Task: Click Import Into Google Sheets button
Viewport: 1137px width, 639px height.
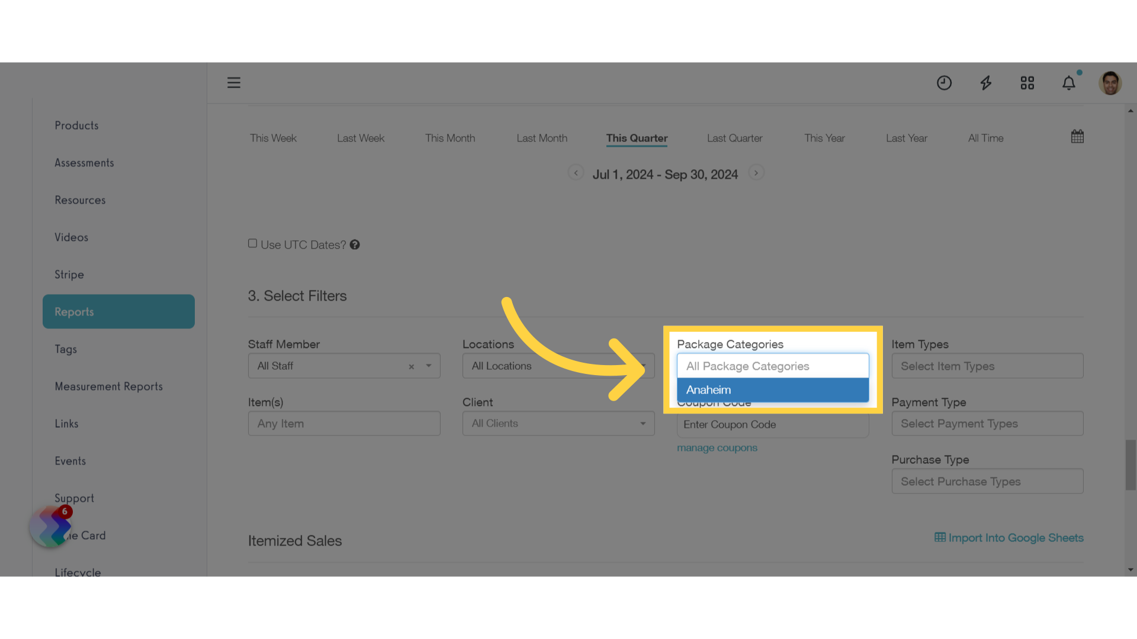Action: [x=1009, y=538]
